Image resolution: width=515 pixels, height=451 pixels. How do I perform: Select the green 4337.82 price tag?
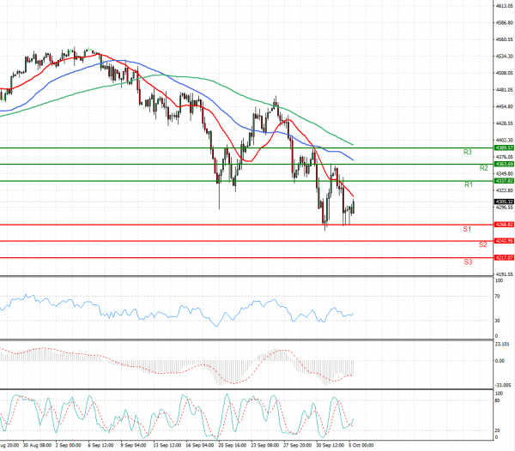(504, 181)
